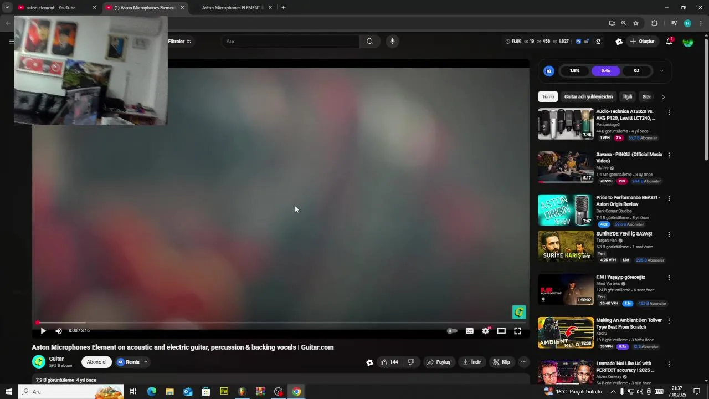
Task: Like the video with 144 likes
Action: [389, 362]
